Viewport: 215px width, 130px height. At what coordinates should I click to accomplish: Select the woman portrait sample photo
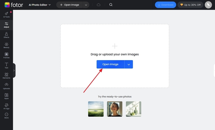click(115, 109)
